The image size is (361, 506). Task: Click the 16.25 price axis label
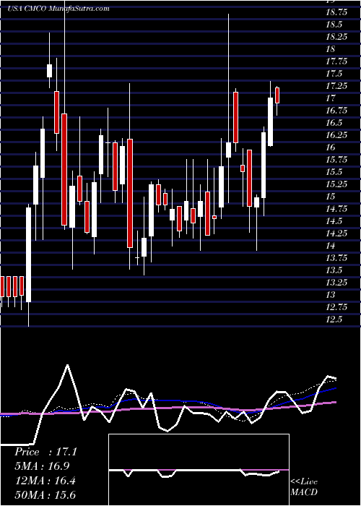pos(337,135)
